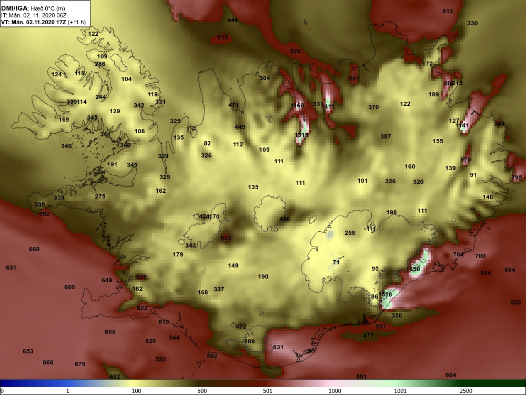The height and width of the screenshot is (395, 526).
Task: Select the 477 map value
Action: 368,335
